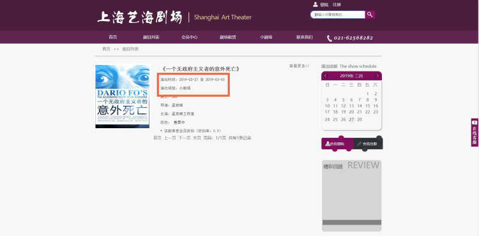Click the 查看更多>> link
This screenshot has height=236, width=479.
300,66
